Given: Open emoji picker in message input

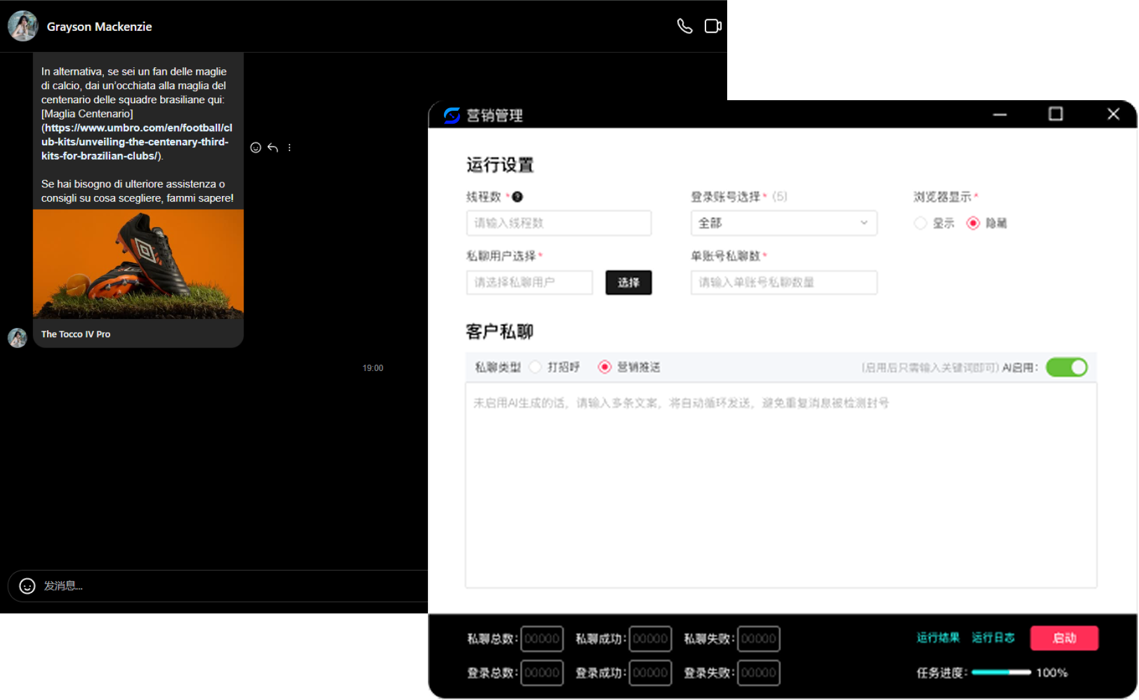Looking at the screenshot, I should (x=27, y=586).
